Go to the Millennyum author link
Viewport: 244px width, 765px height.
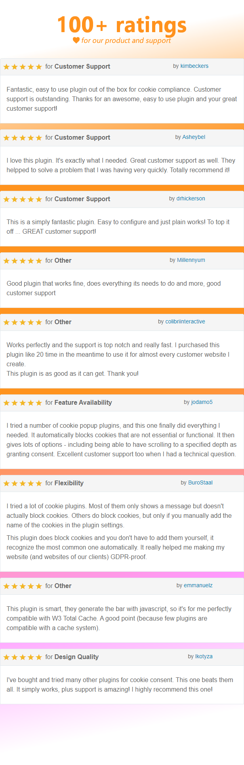(x=191, y=260)
